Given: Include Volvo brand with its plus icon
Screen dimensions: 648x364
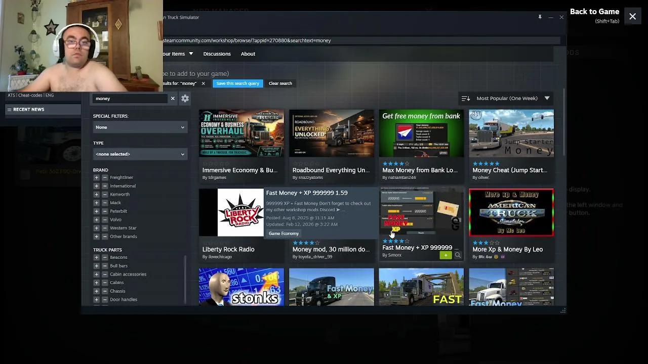Looking at the screenshot, I should [x=96, y=219].
